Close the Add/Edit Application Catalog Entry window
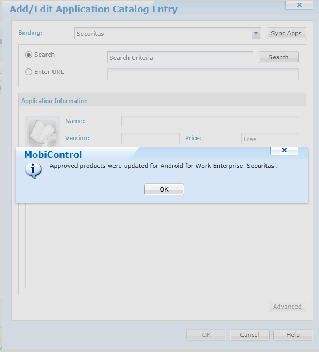The width and height of the screenshot is (319, 352). [299, 5]
